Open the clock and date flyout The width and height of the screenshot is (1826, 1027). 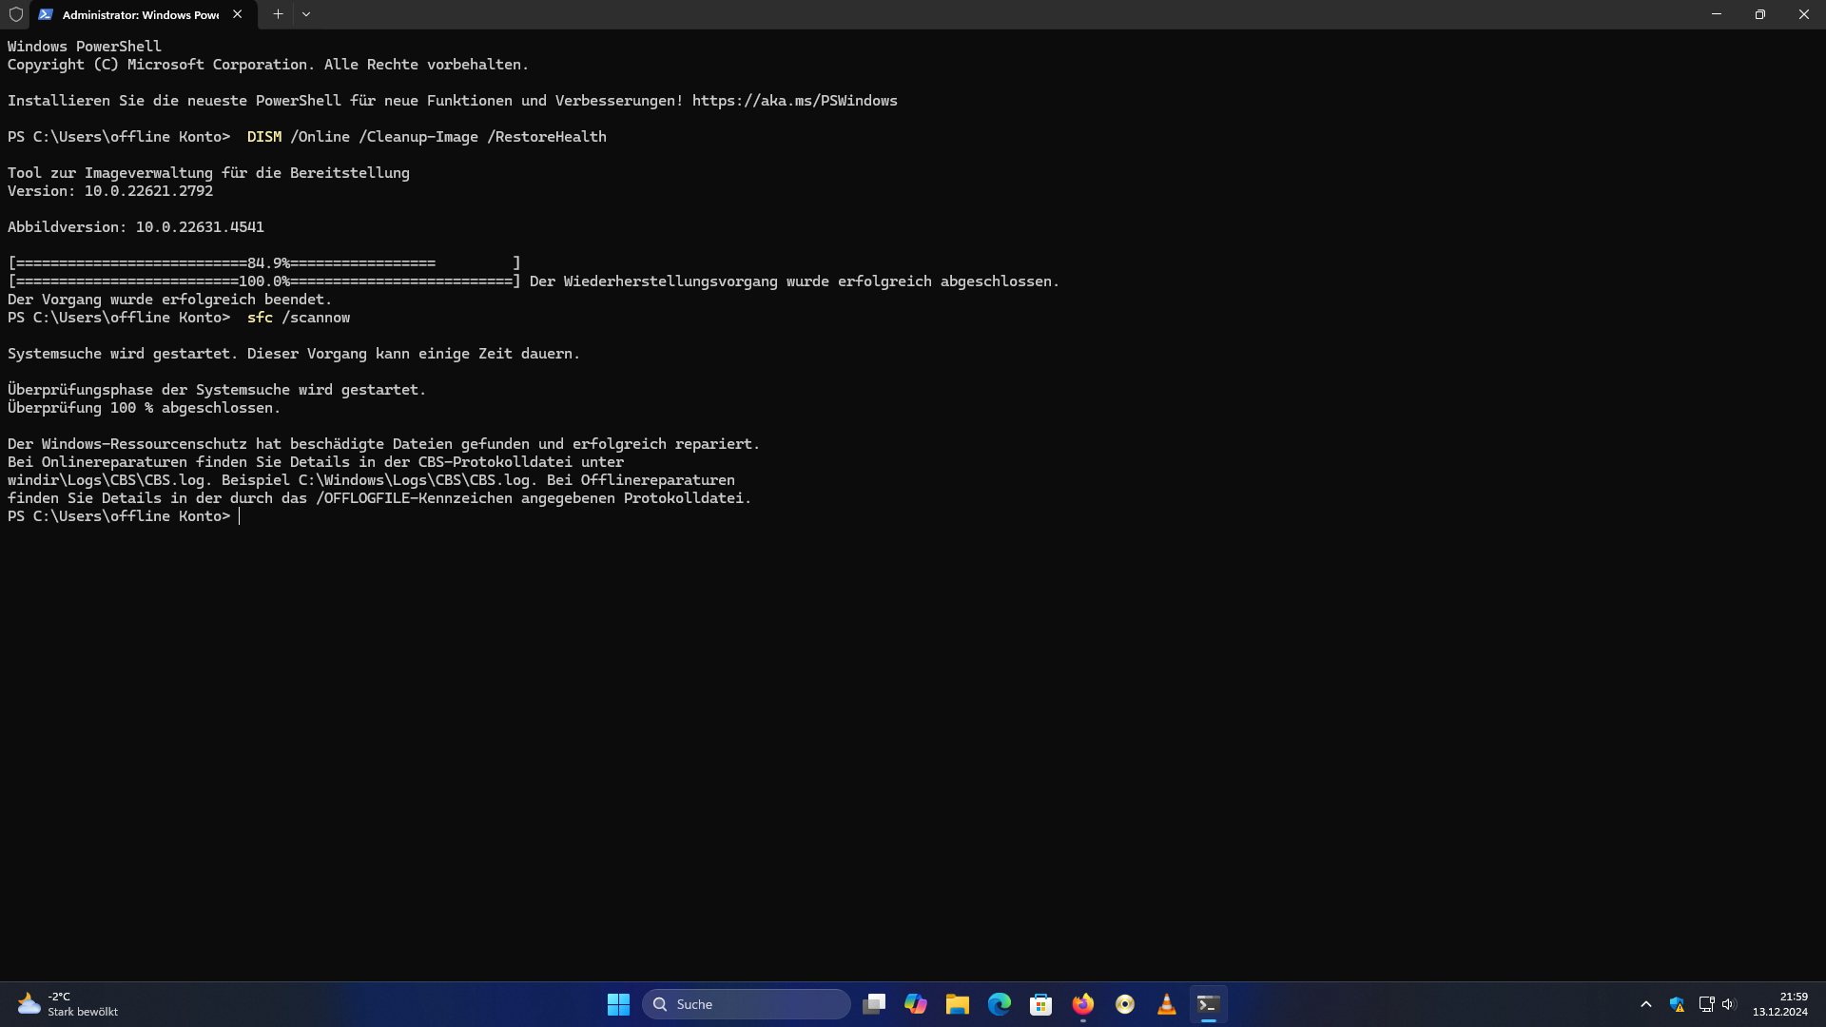tap(1779, 1004)
